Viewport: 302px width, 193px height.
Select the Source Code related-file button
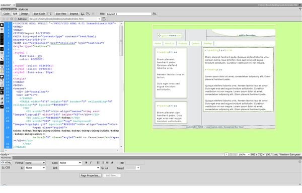coord(9,9)
